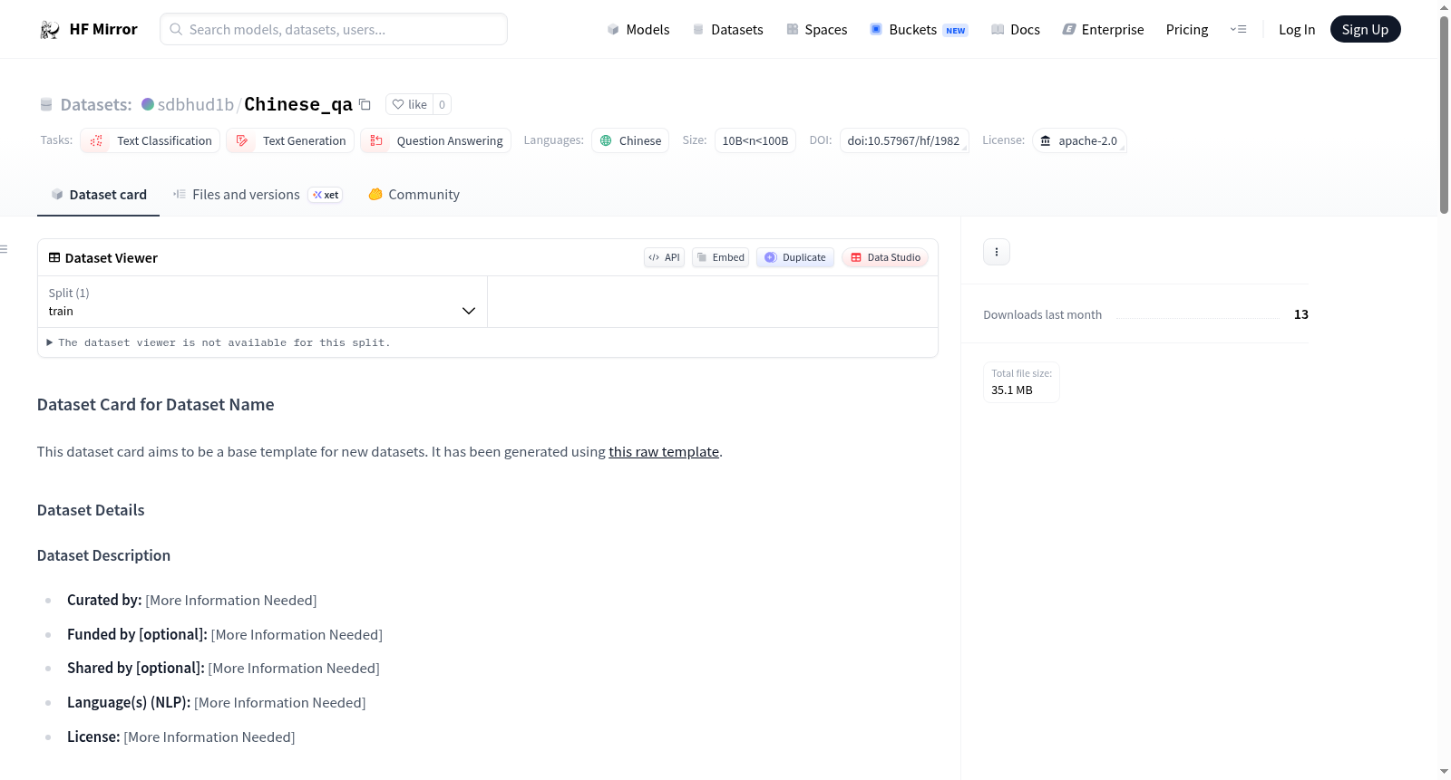Click the HF Mirror logo icon

(x=50, y=30)
